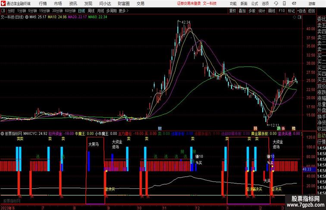
Task: Click the 文一科技(日线) chart title
Action: tap(12, 17)
